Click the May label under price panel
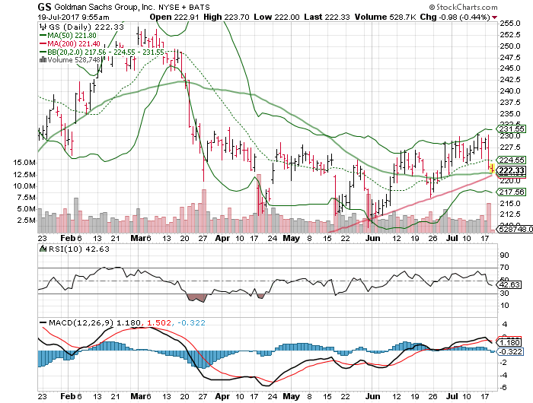This screenshot has height=403, width=533. click(292, 238)
